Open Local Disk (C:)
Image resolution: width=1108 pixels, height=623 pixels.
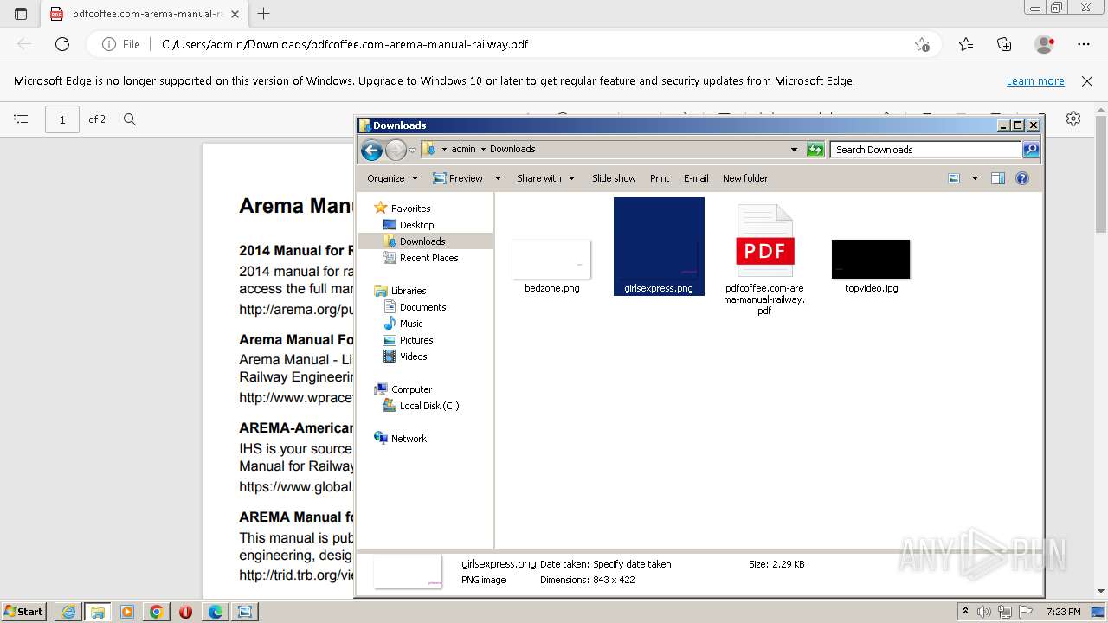click(x=429, y=406)
